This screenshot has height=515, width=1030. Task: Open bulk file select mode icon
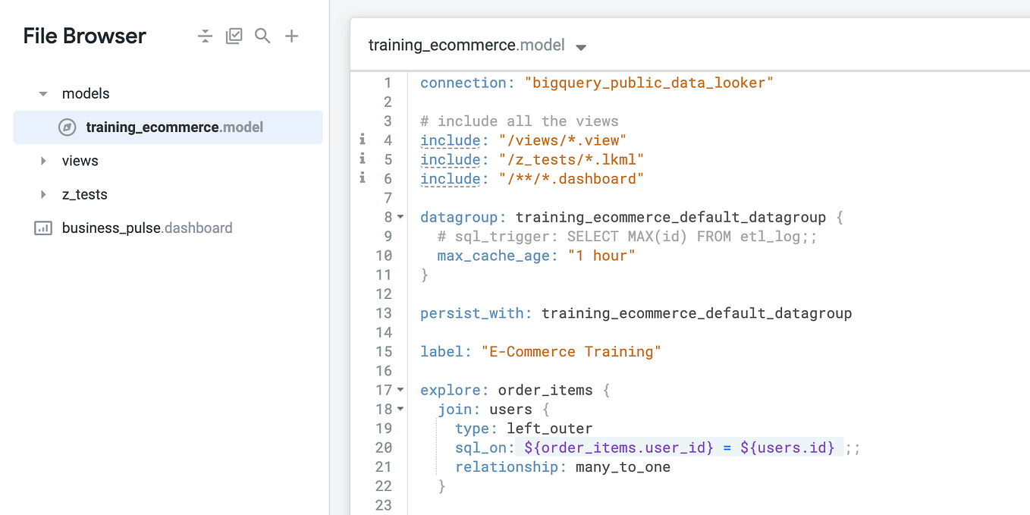pyautogui.click(x=234, y=36)
